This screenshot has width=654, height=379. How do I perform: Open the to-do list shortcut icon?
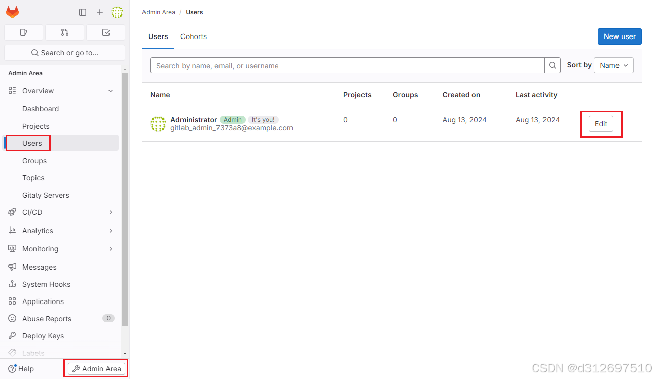pyautogui.click(x=105, y=32)
